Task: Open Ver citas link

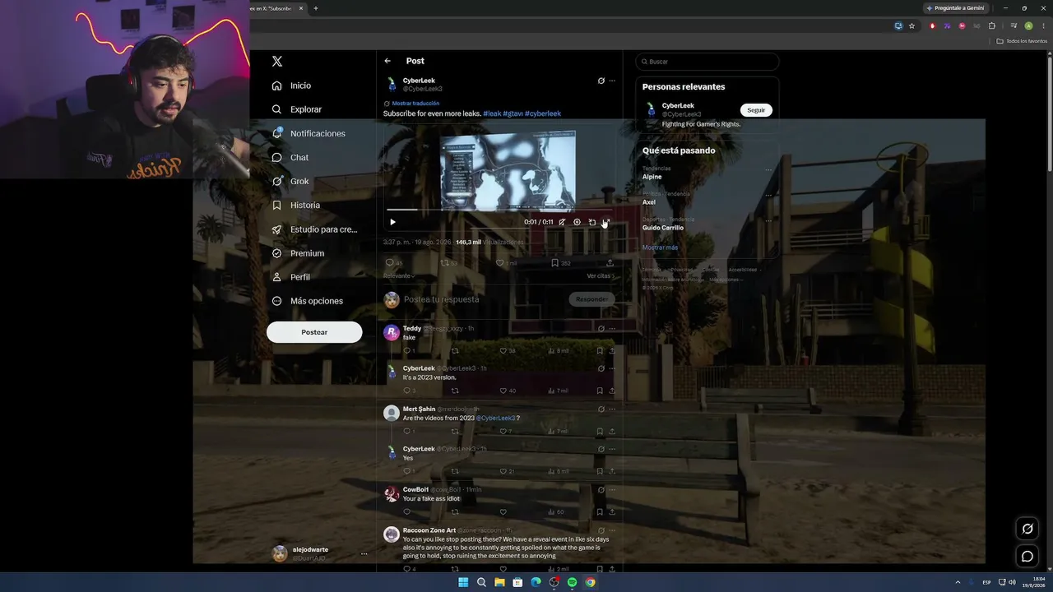Action: (601, 276)
